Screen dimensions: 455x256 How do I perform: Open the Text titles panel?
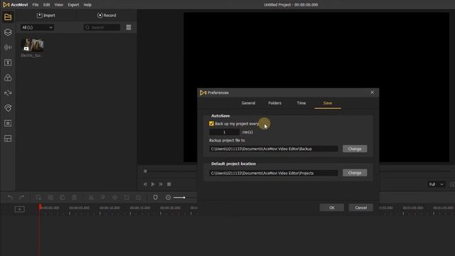tap(8, 63)
